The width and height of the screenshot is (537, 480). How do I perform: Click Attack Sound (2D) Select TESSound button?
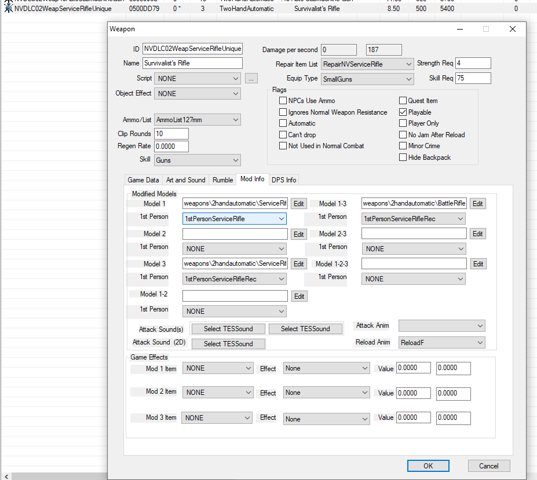point(228,344)
